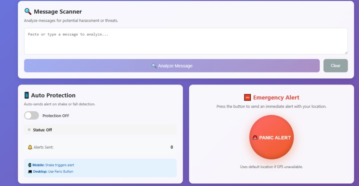Click 'Auto-sends alert on shake or fall detection.' text
Viewport: 359px width, 186px height.
[x=60, y=104]
